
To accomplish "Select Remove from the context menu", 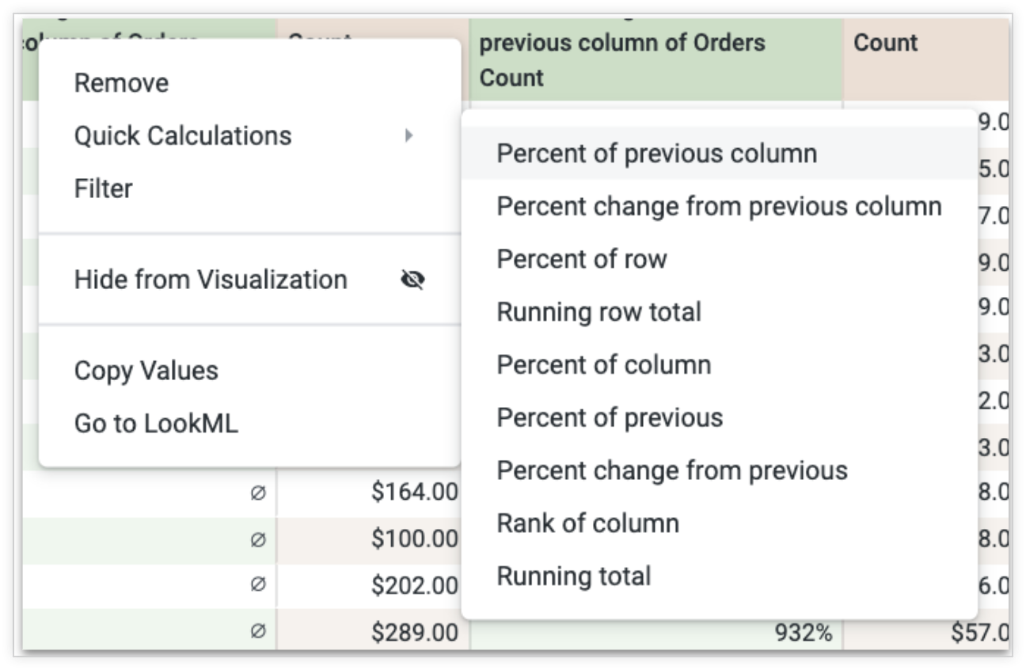I will pyautogui.click(x=121, y=83).
